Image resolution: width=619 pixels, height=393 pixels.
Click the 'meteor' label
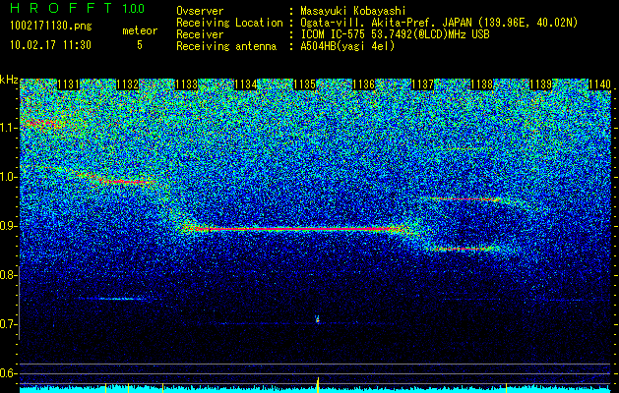click(x=140, y=30)
